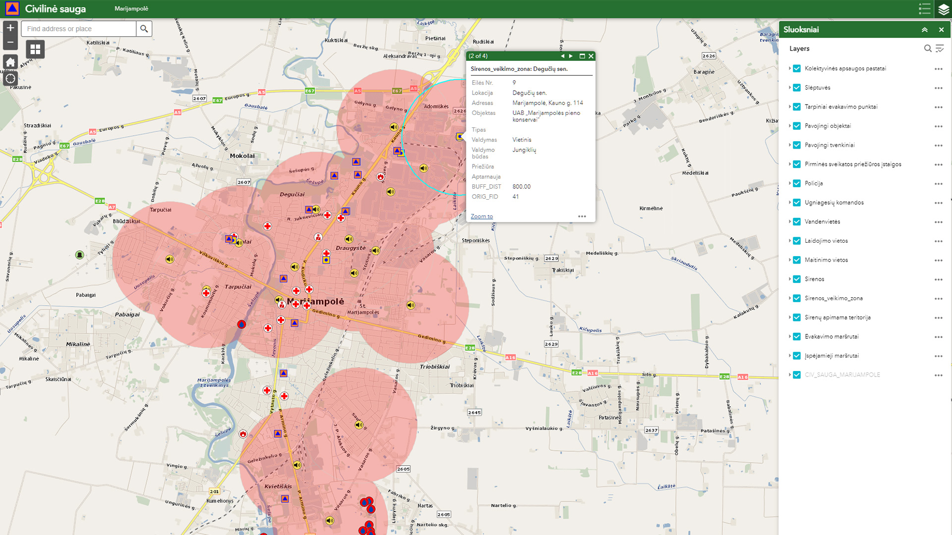Click the search magnifier next to address box

pos(144,29)
